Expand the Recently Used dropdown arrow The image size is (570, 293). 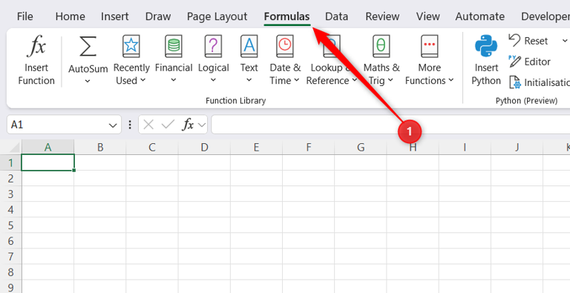click(142, 80)
